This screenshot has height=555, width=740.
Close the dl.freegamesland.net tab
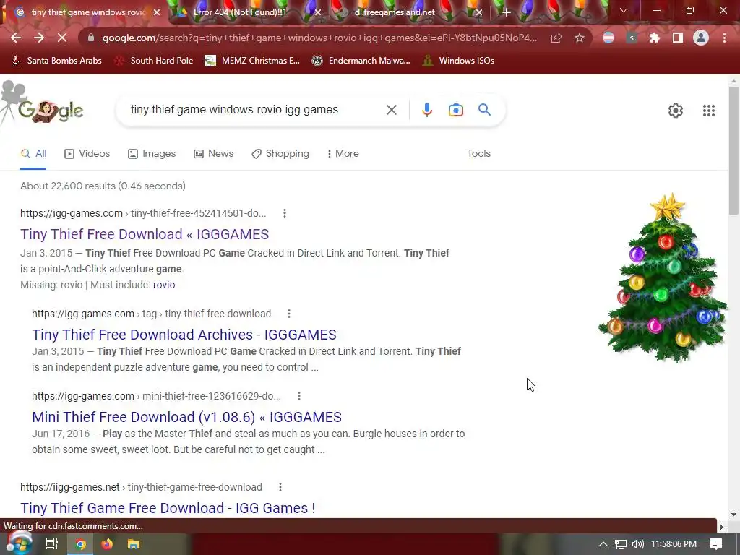pos(479,13)
